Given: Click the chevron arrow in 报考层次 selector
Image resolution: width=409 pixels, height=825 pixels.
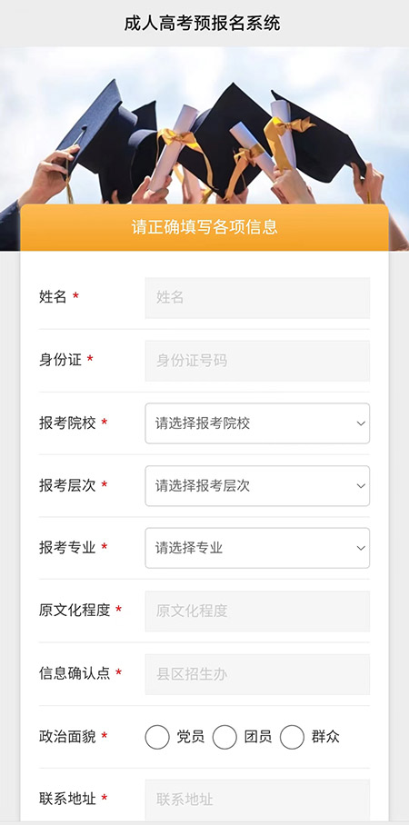Looking at the screenshot, I should click(361, 486).
